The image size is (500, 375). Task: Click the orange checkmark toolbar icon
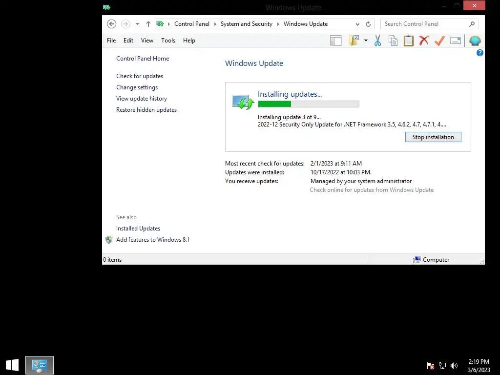click(440, 41)
